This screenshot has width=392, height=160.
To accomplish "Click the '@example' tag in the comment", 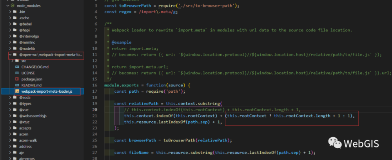I will pyautogui.click(x=121, y=42).
